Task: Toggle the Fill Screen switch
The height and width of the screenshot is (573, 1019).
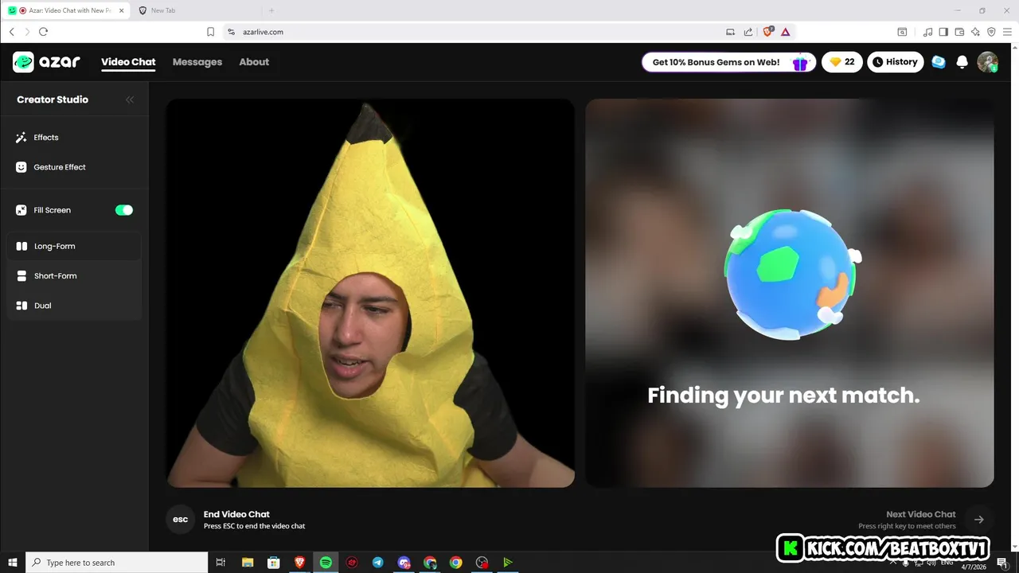Action: click(124, 210)
